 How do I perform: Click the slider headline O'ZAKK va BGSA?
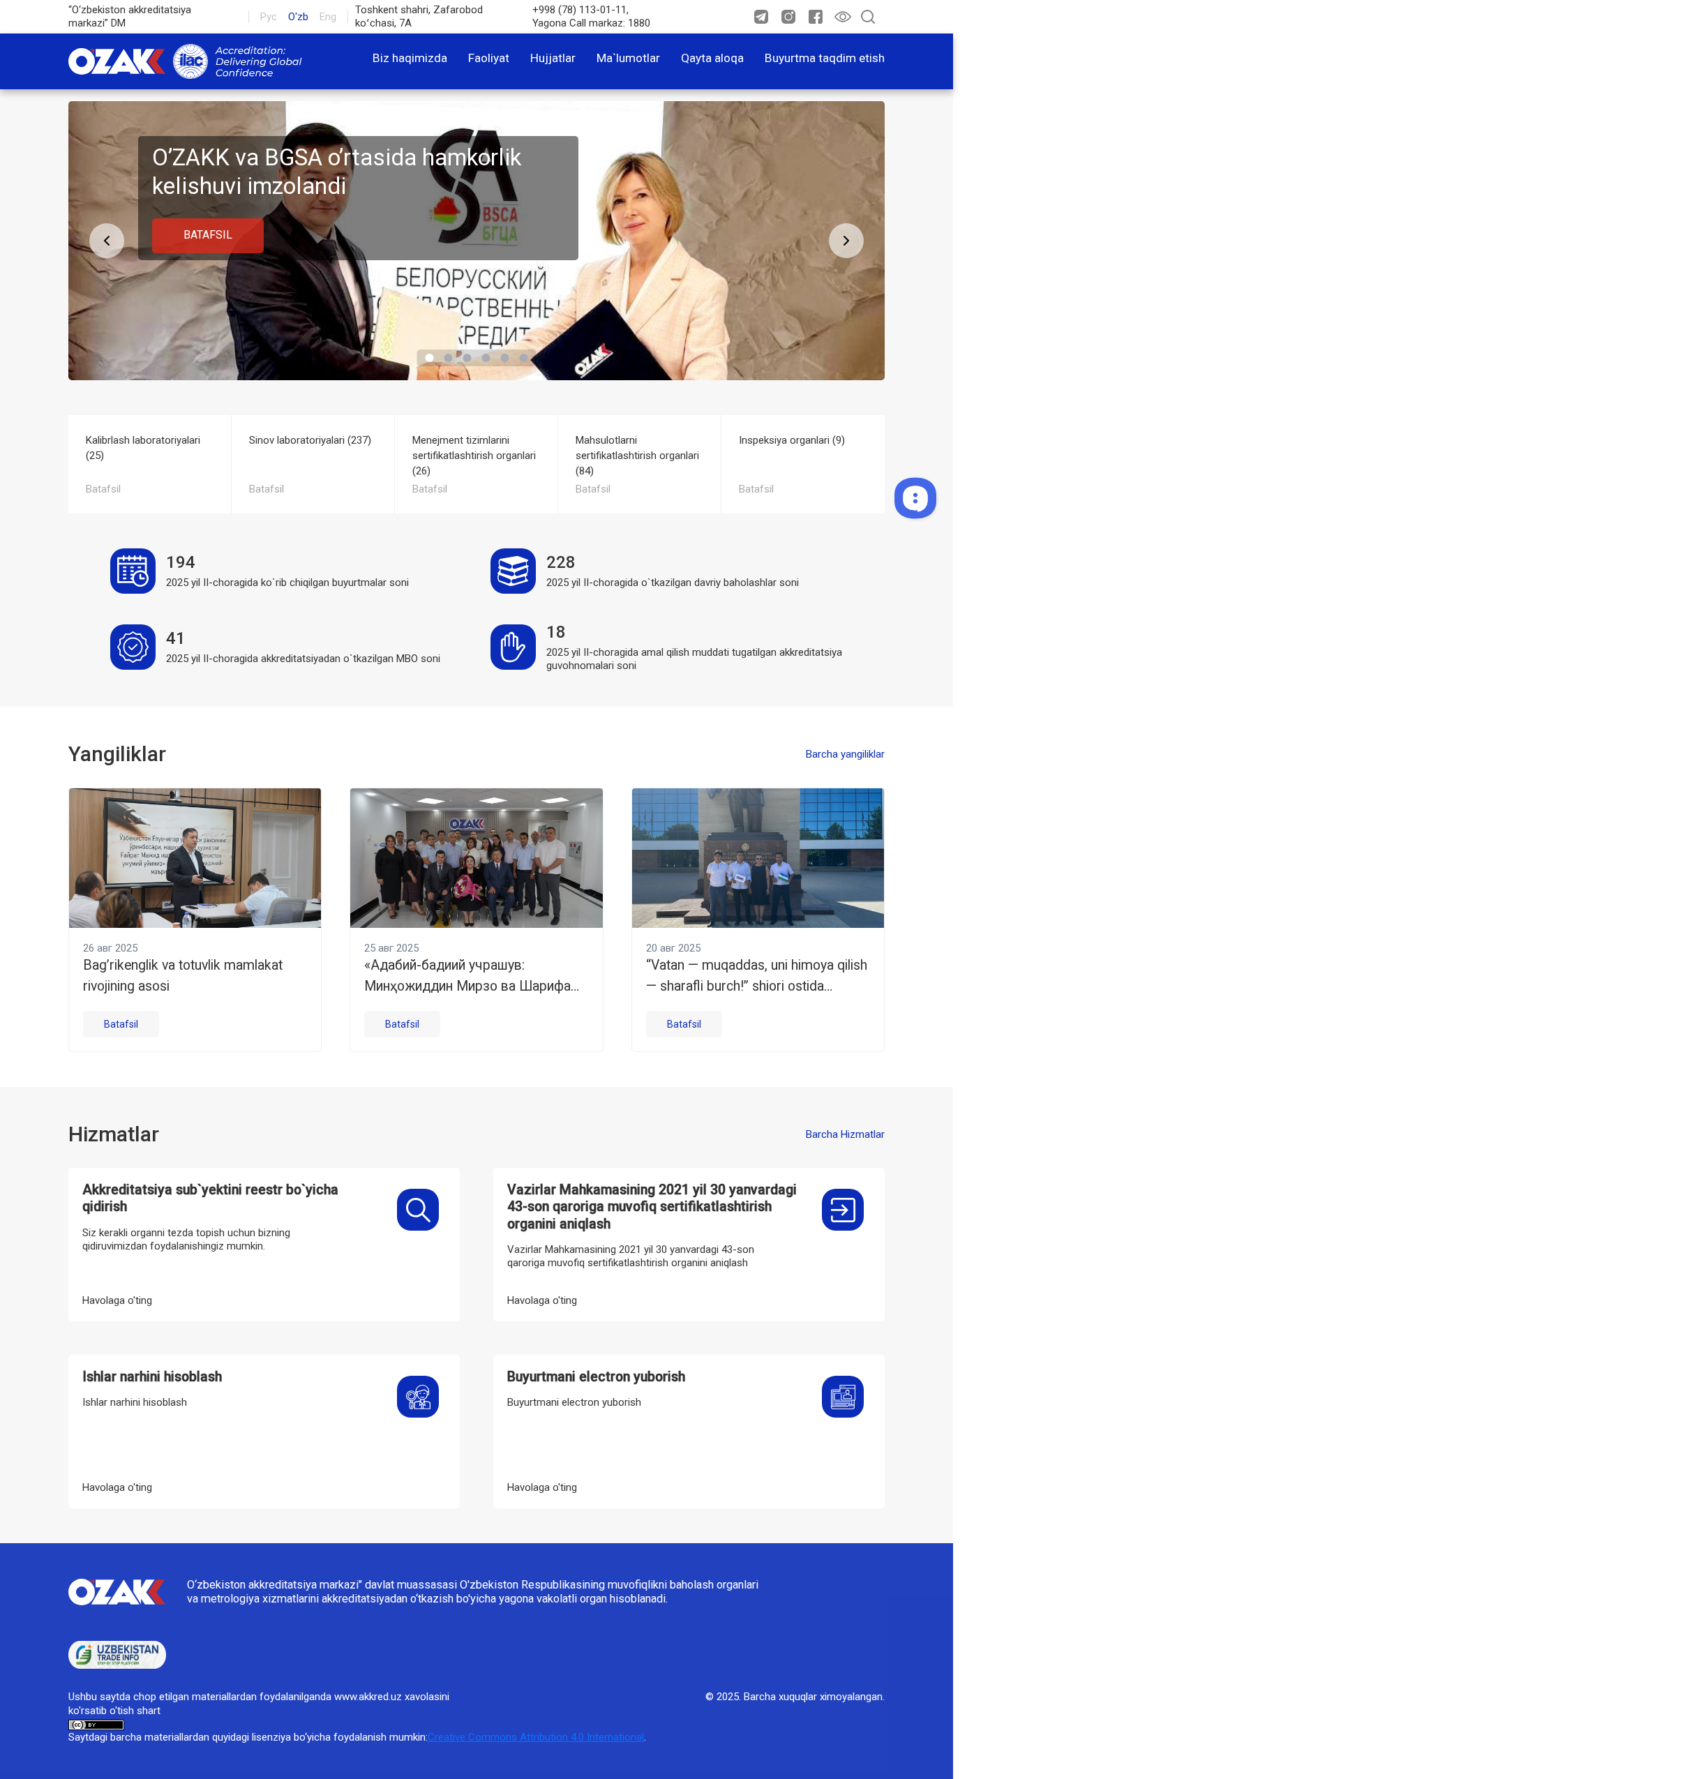pyautogui.click(x=336, y=172)
